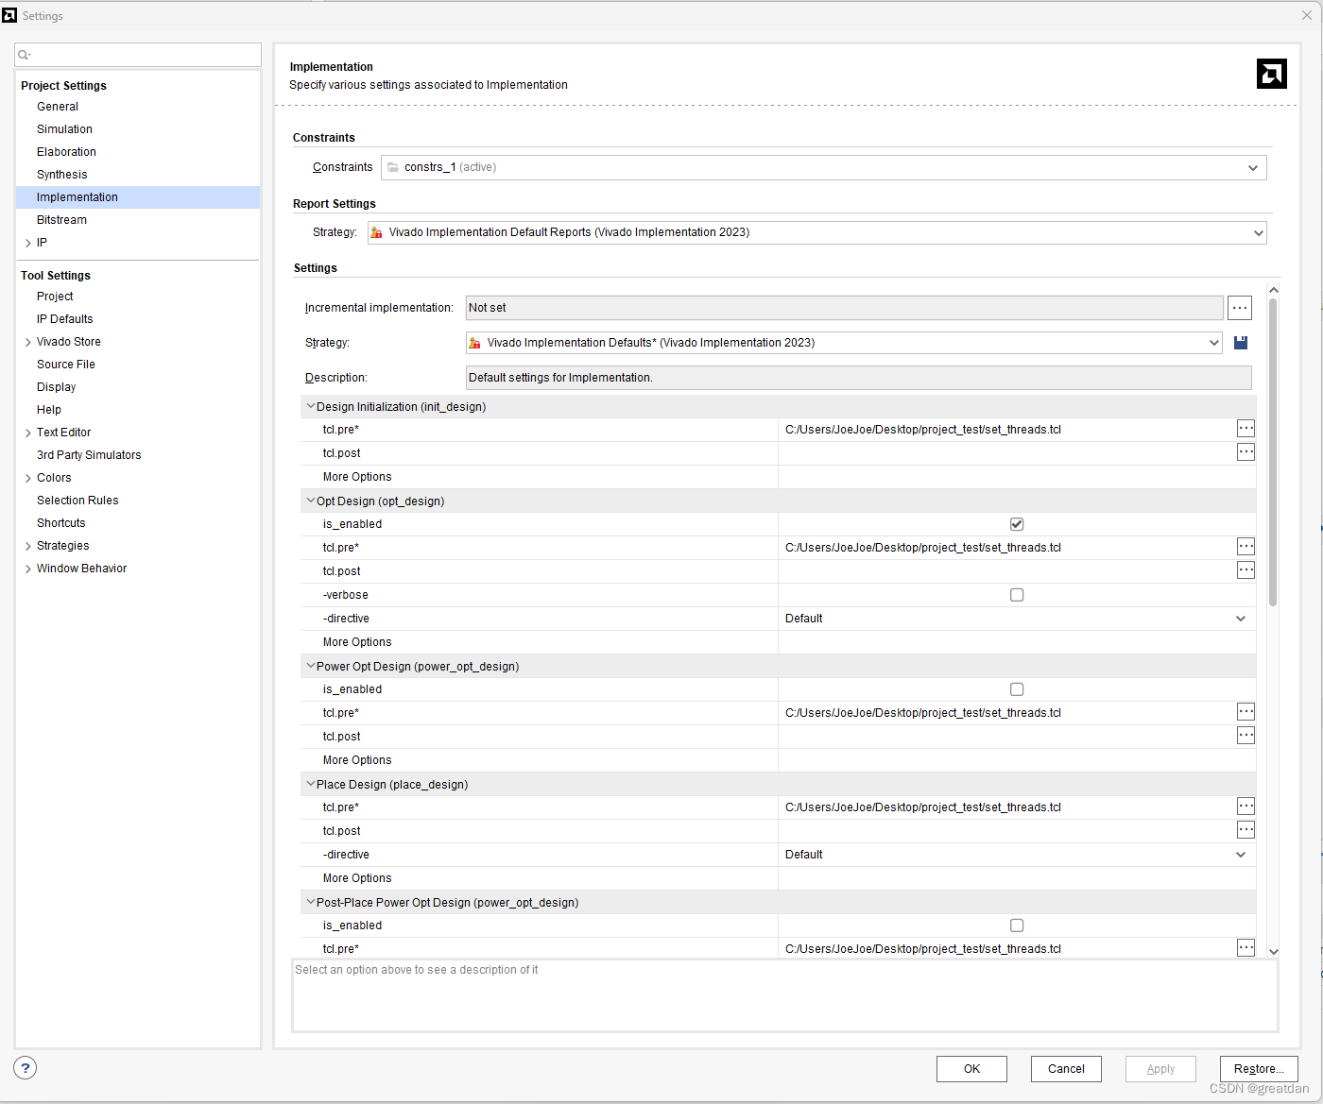Expand the Window Behavior node
Image resolution: width=1323 pixels, height=1104 pixels.
point(28,569)
